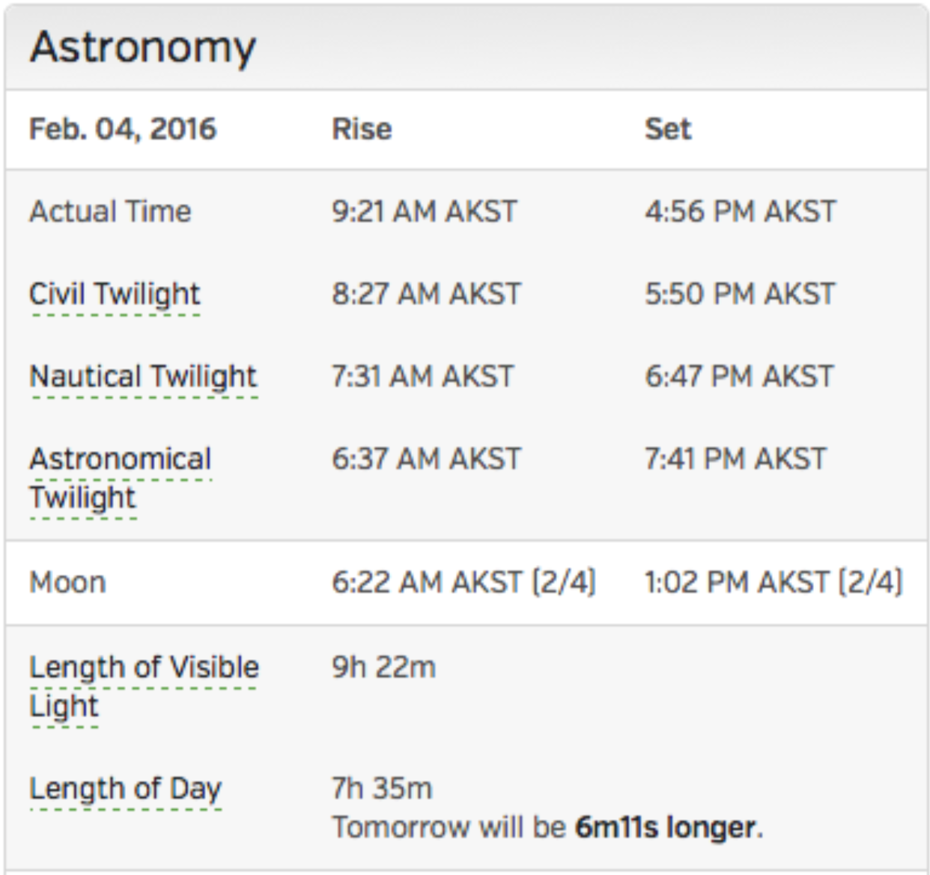The width and height of the screenshot is (930, 875).
Task: Click the bold 6m11s longer text
Action: click(x=665, y=828)
